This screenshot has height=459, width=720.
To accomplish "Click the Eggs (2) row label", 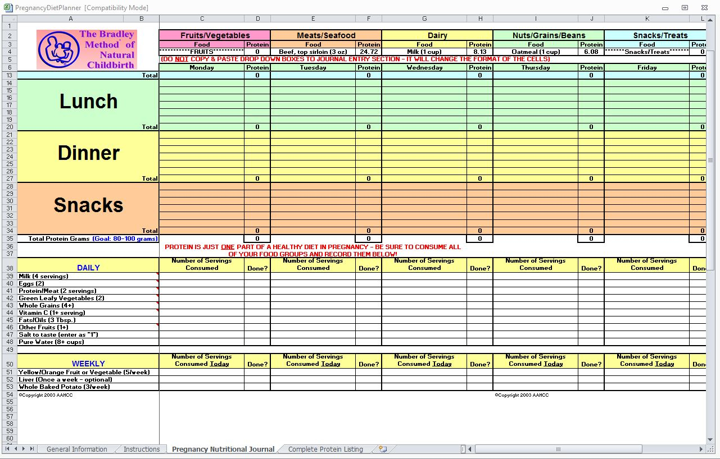I will pos(31,283).
